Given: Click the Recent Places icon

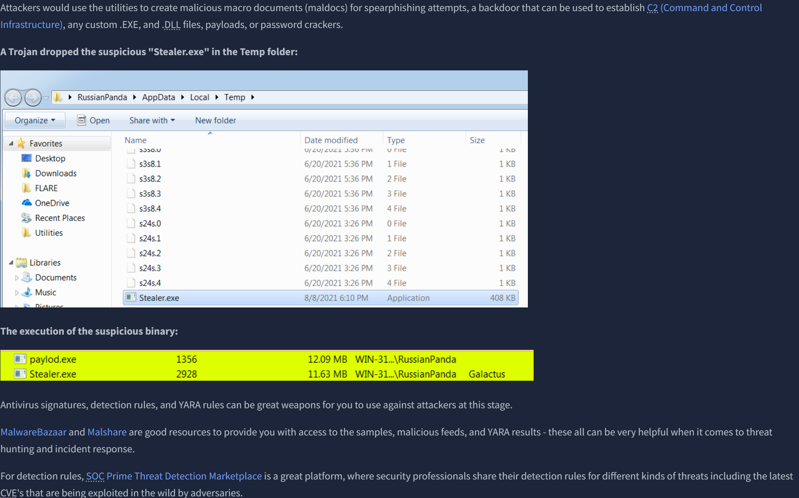Looking at the screenshot, I should pos(27,218).
